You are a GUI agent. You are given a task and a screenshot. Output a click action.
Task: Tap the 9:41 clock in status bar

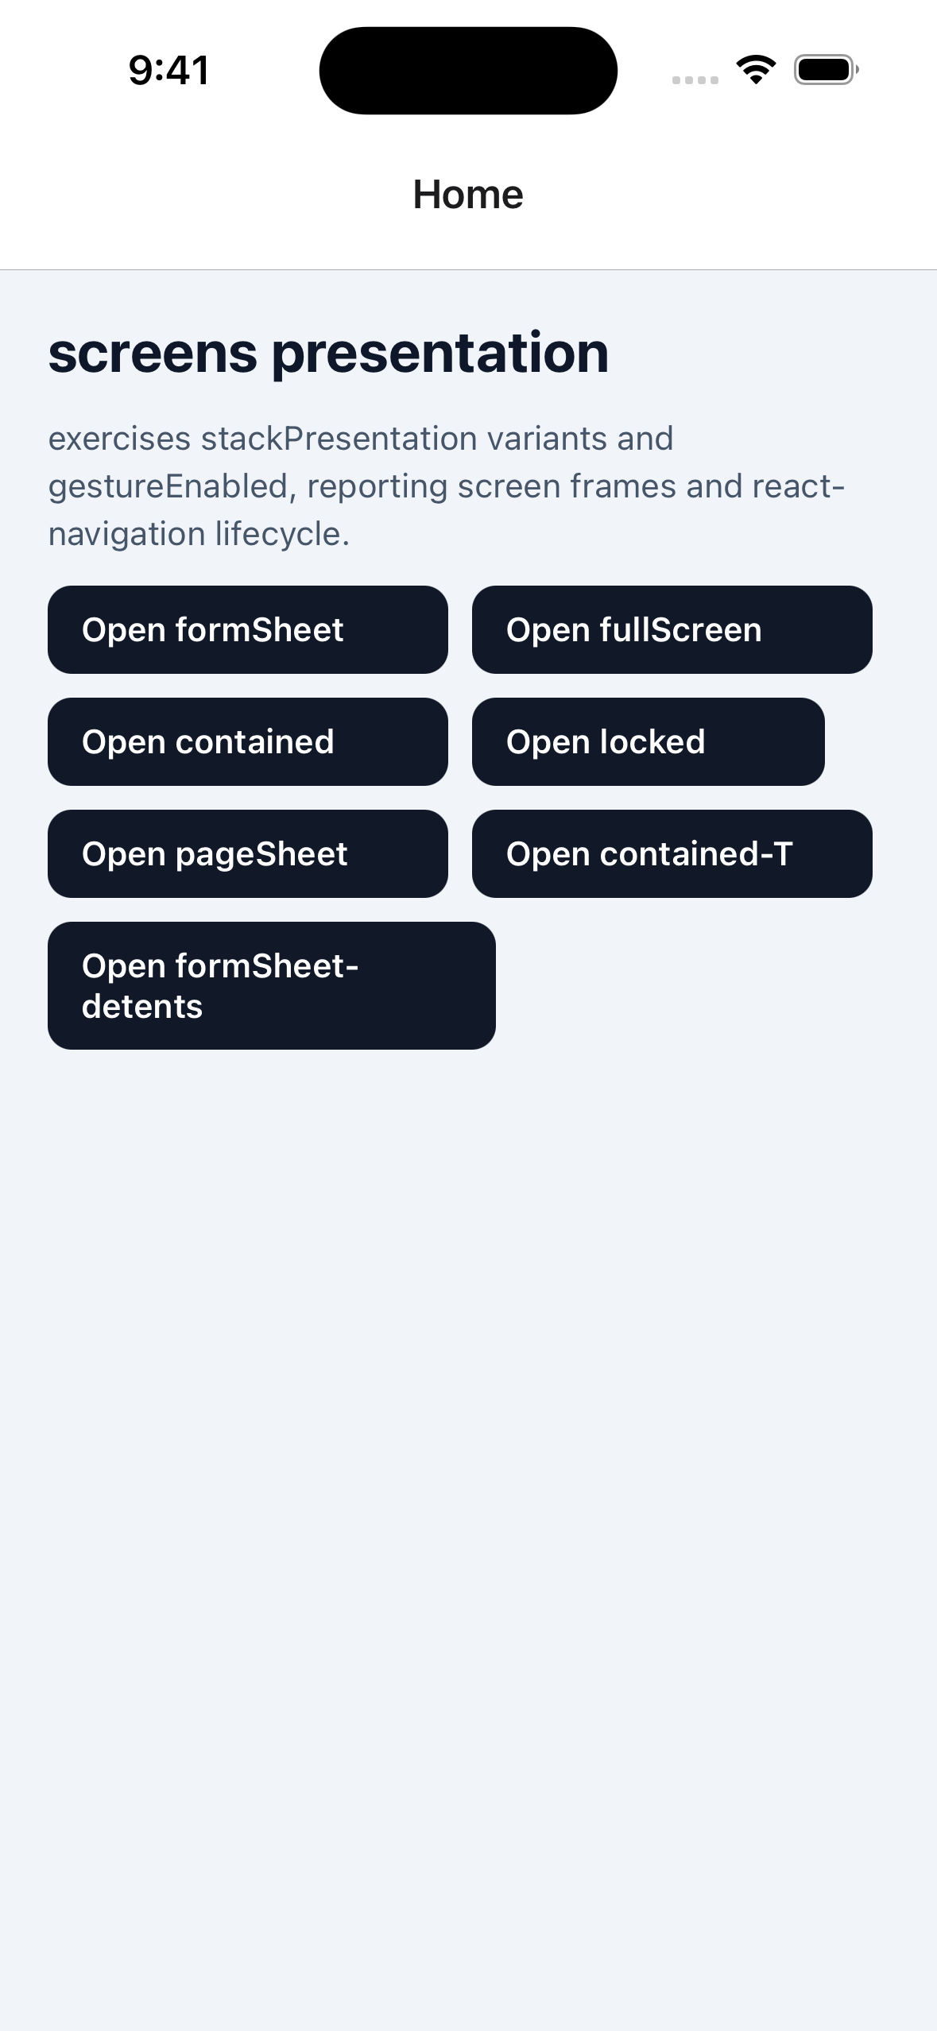click(x=169, y=70)
